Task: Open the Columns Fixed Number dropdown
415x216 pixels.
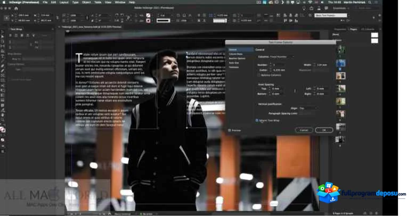Action: click(x=282, y=56)
